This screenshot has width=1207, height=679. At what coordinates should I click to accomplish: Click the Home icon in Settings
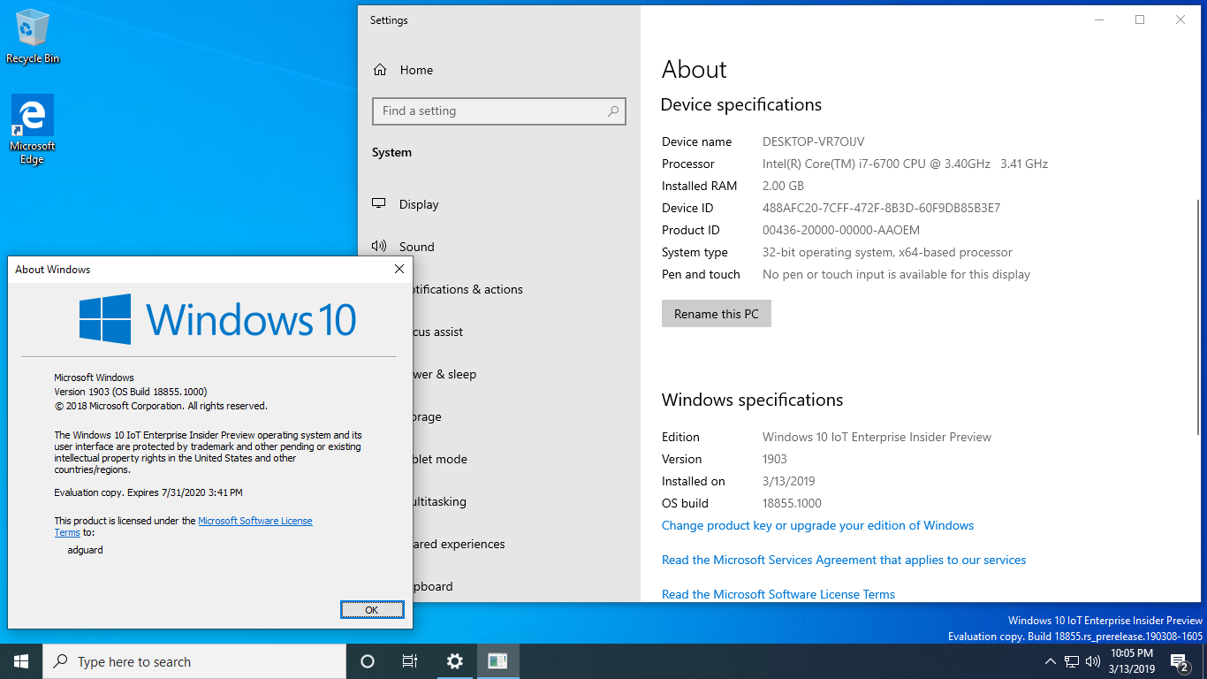coord(380,70)
